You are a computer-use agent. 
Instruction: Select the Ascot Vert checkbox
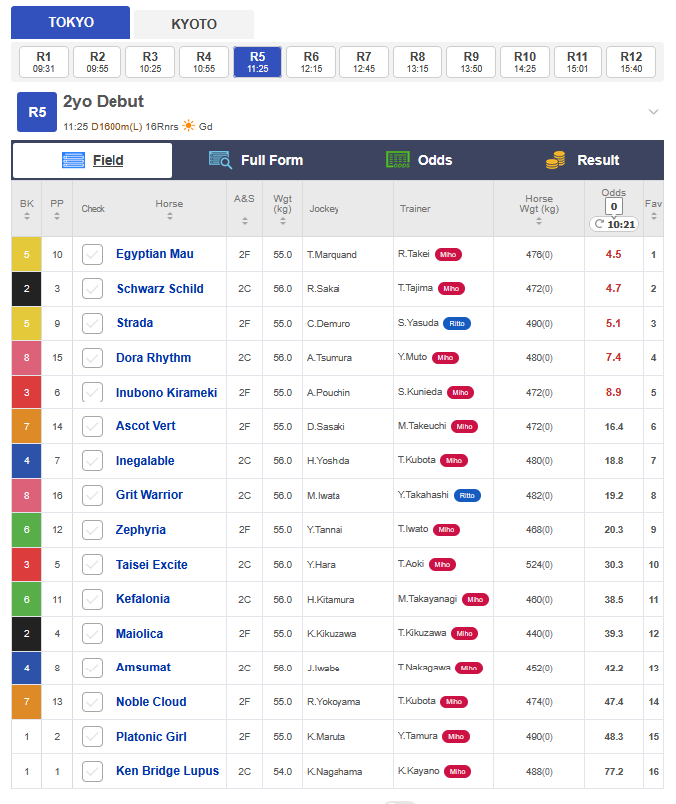tap(93, 426)
